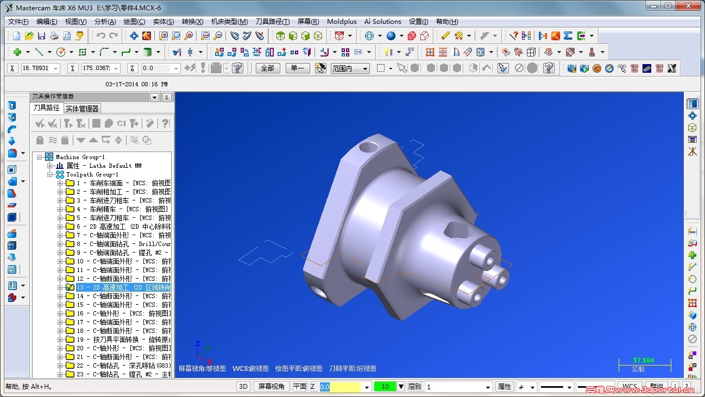Open the Ai Solutions menu
Screen dimensions: 705x397
[x=382, y=22]
